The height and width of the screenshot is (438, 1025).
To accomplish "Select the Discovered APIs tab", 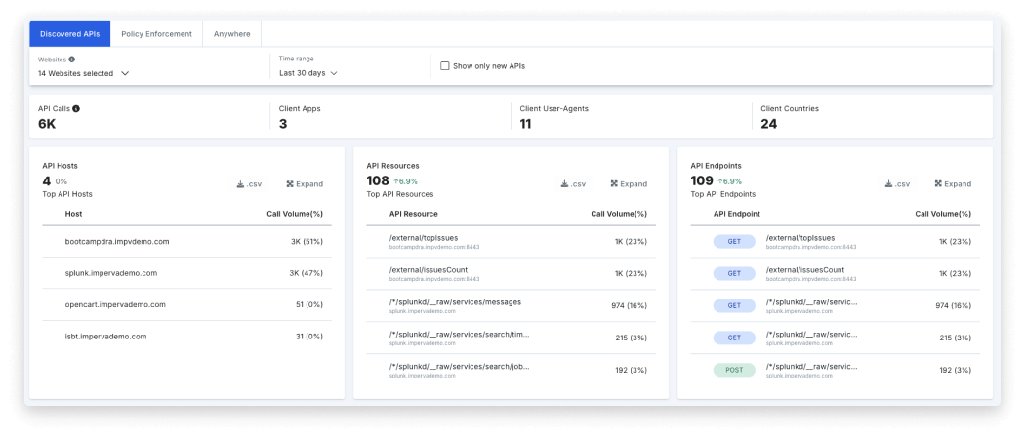I will (x=70, y=34).
